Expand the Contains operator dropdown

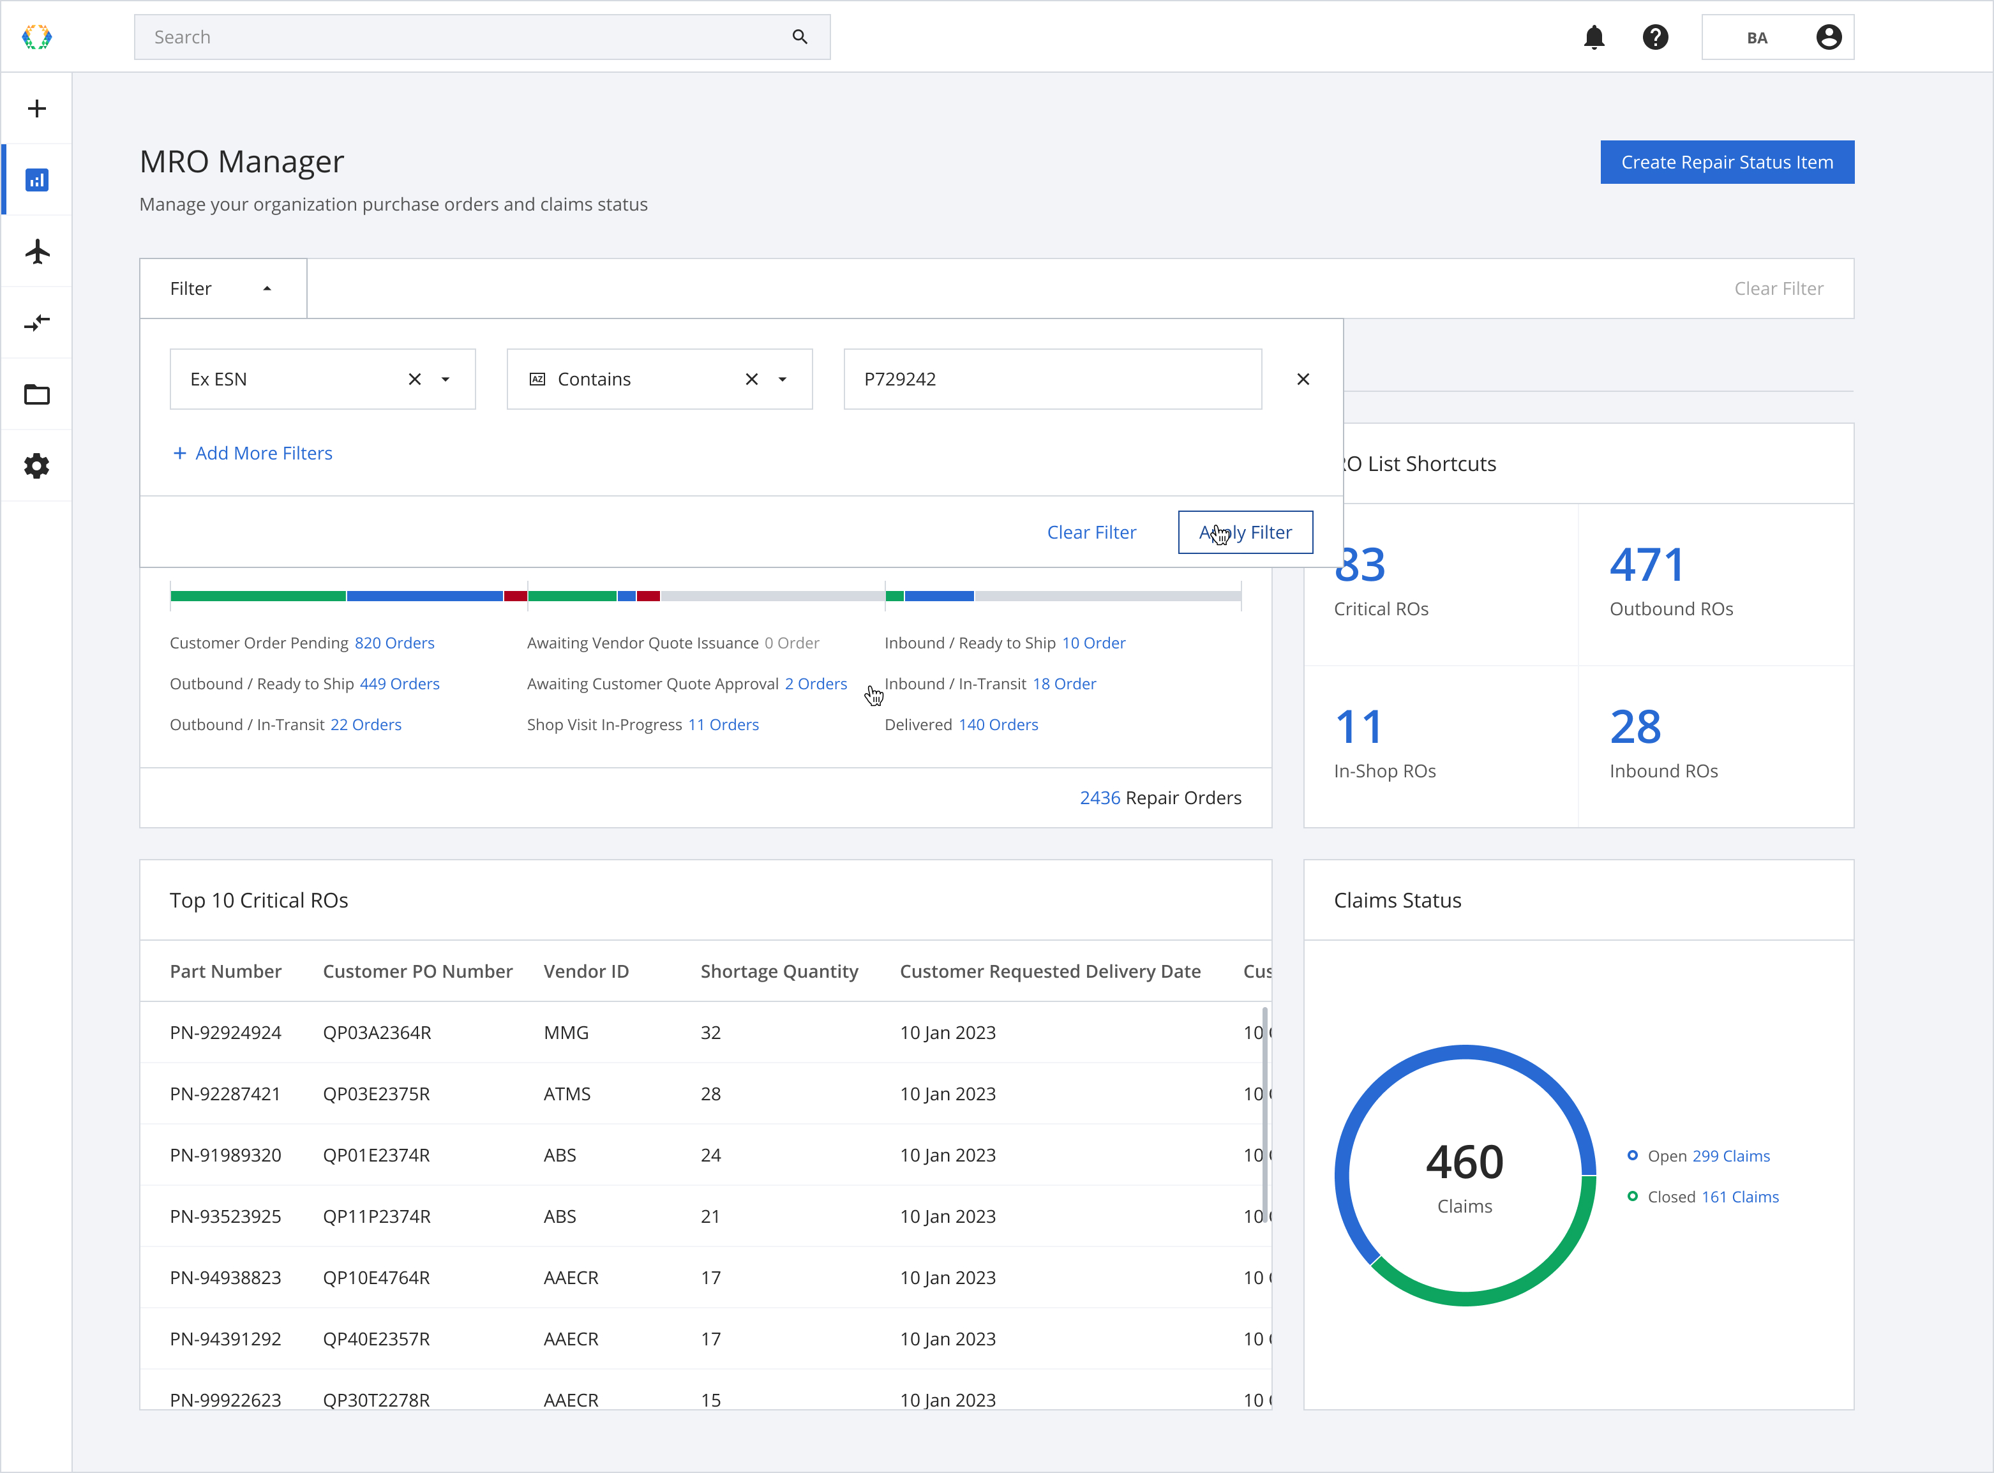783,379
